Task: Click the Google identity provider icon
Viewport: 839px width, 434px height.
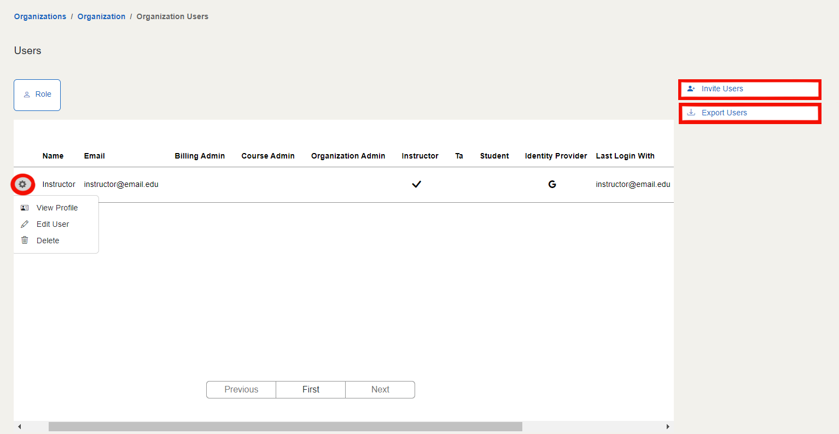Action: [x=552, y=184]
